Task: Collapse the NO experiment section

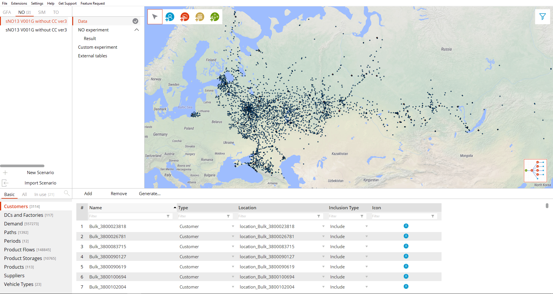Action: [x=137, y=30]
